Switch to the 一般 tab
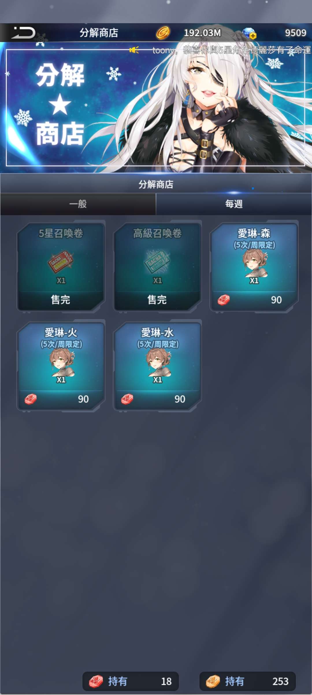This screenshot has width=312, height=695. [x=78, y=204]
